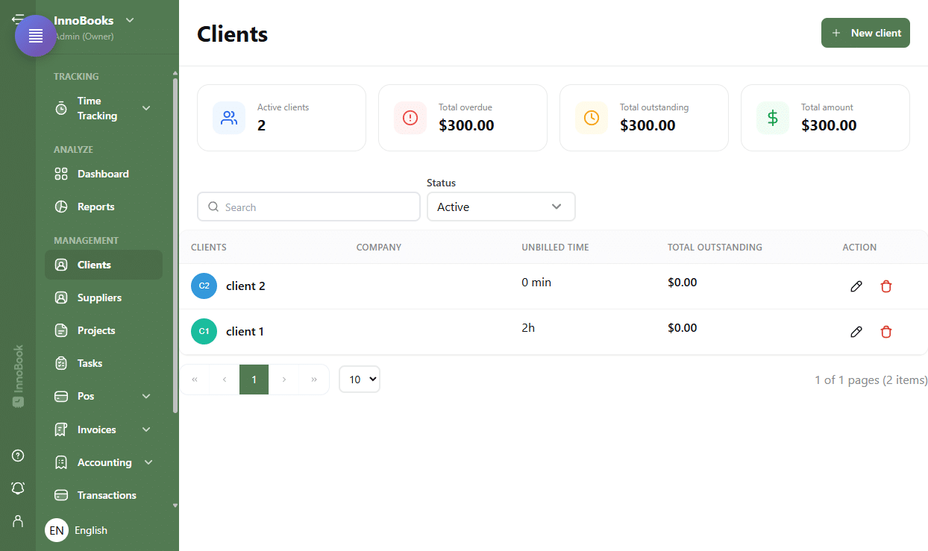The image size is (928, 551).
Task: Expand the Pos submenu chevron
Action: click(x=146, y=396)
